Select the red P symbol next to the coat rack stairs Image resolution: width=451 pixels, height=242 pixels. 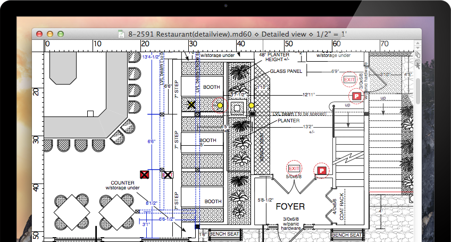[x=321, y=170]
